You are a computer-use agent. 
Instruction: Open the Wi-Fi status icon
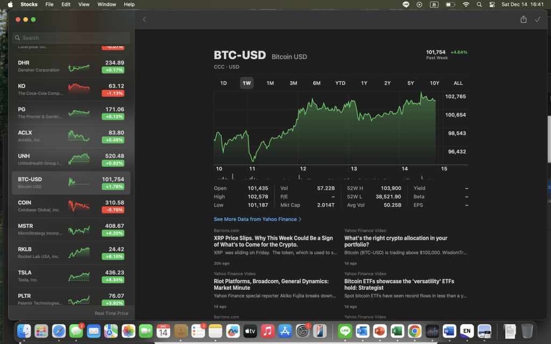click(x=466, y=4)
